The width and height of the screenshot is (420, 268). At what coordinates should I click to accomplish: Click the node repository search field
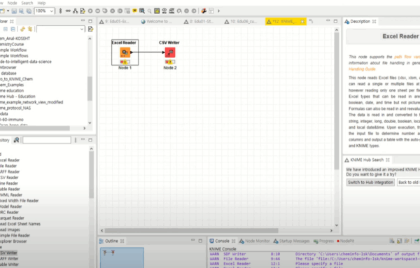(x=47, y=140)
